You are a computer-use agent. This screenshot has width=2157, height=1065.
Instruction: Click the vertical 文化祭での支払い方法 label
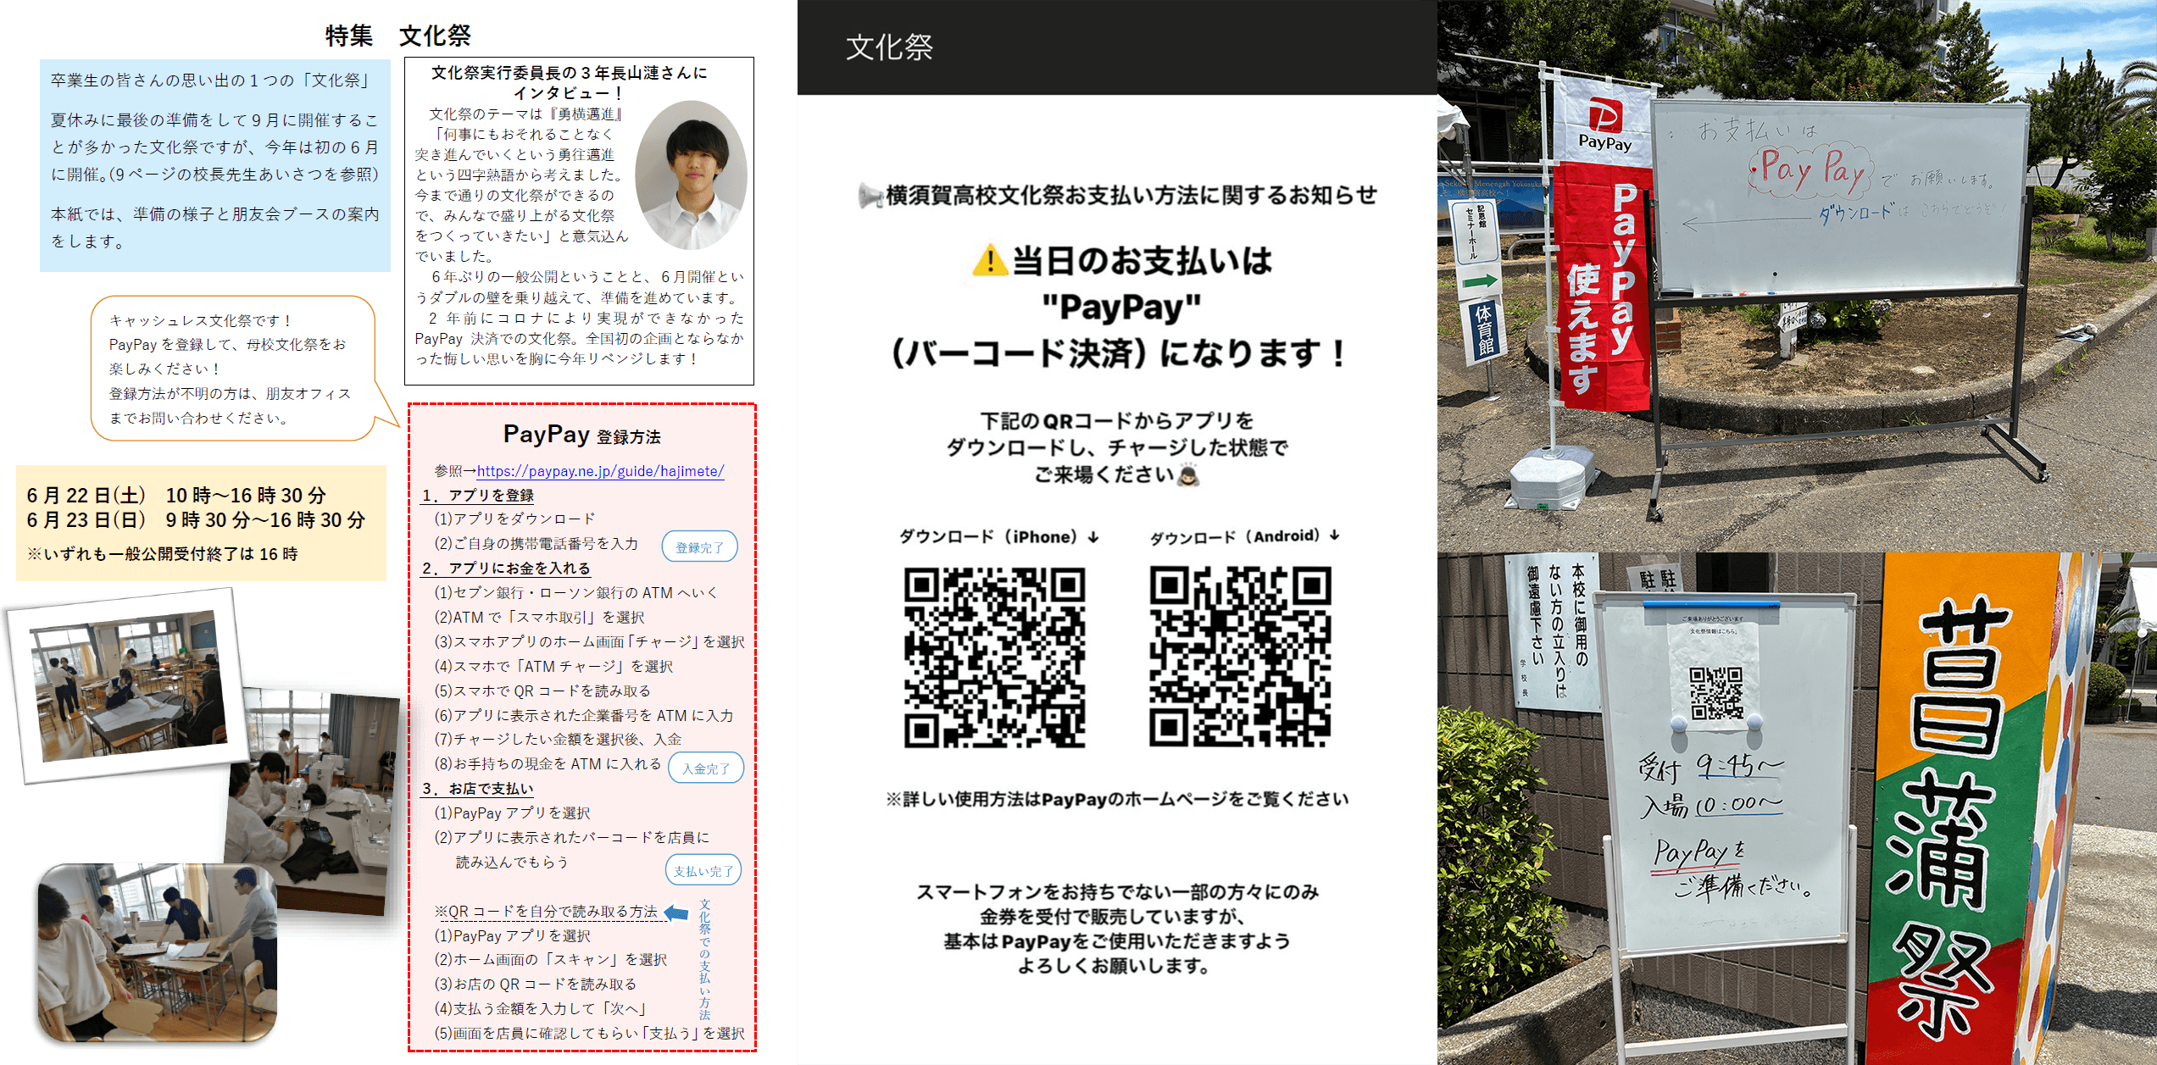coord(704,960)
